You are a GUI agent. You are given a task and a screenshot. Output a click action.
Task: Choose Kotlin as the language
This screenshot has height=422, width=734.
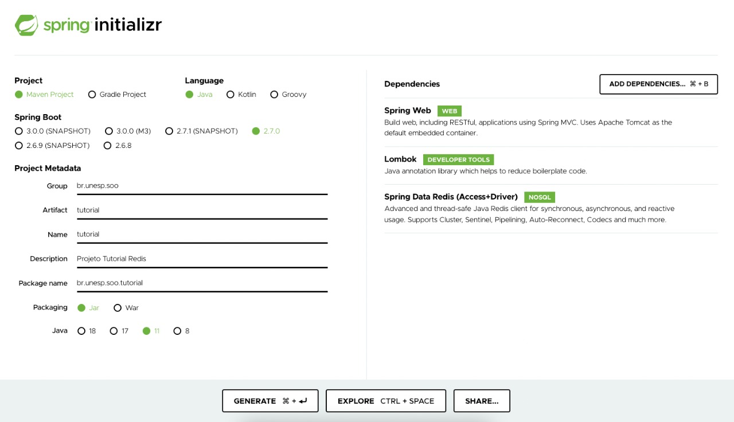tap(241, 95)
